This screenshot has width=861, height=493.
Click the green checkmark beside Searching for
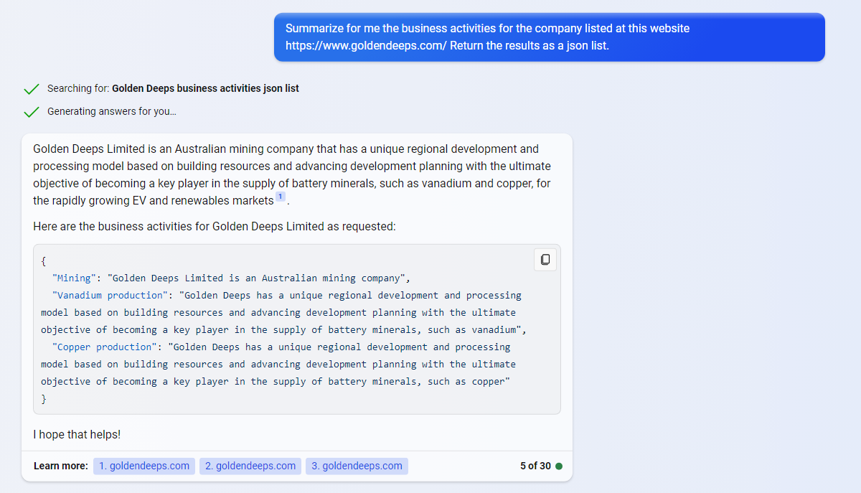tap(31, 89)
